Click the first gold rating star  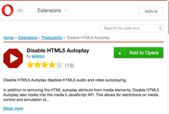tap(30, 66)
